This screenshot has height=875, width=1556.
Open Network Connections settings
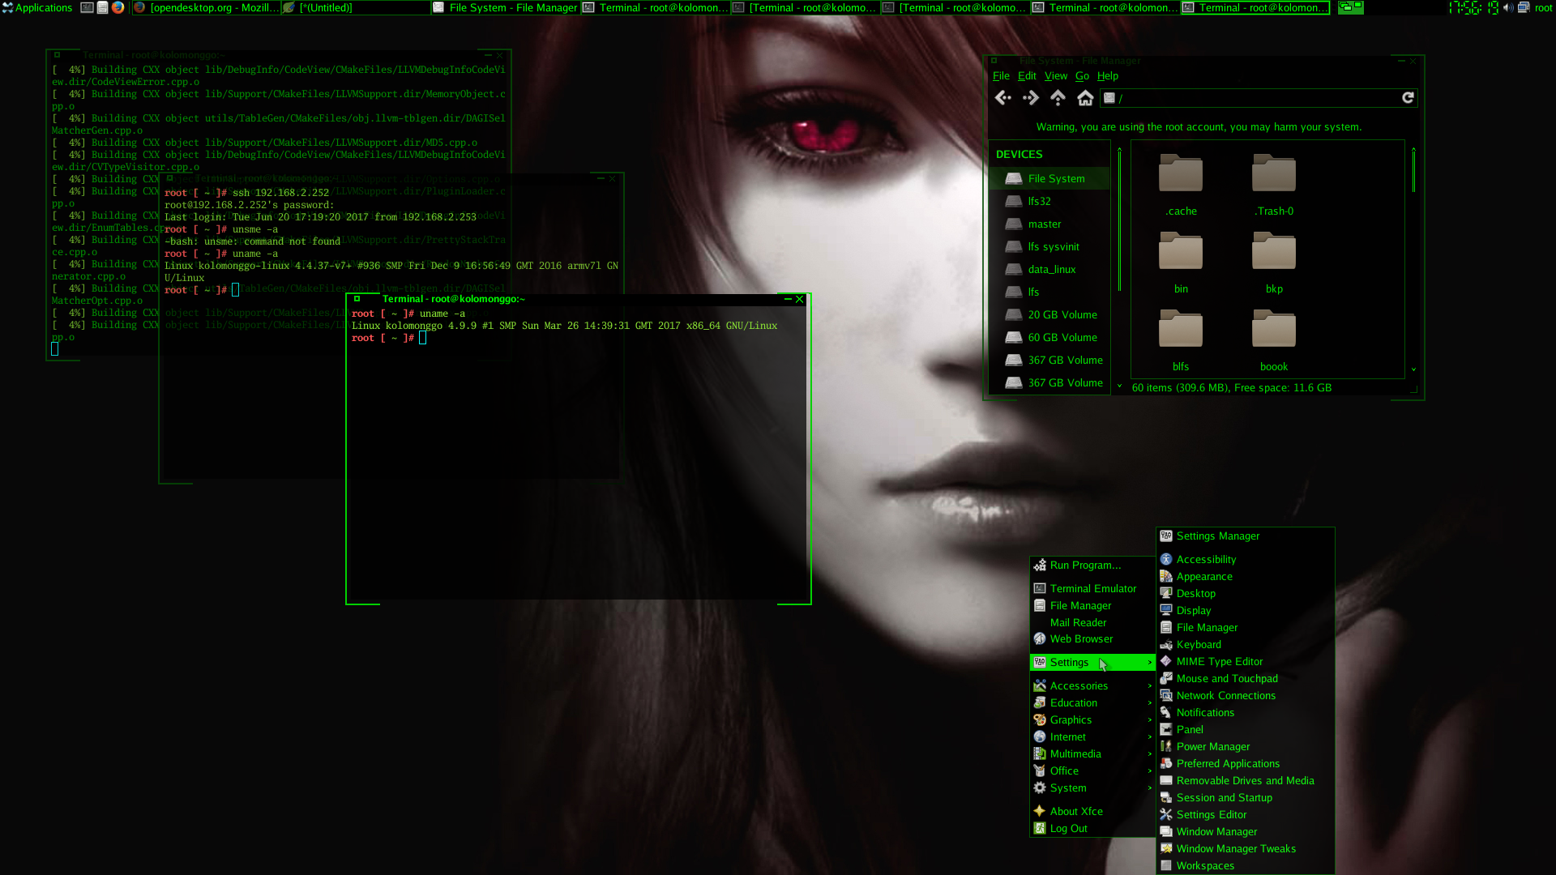1226,694
